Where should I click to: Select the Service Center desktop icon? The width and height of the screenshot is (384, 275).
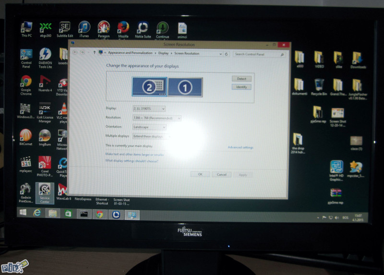coord(45,193)
